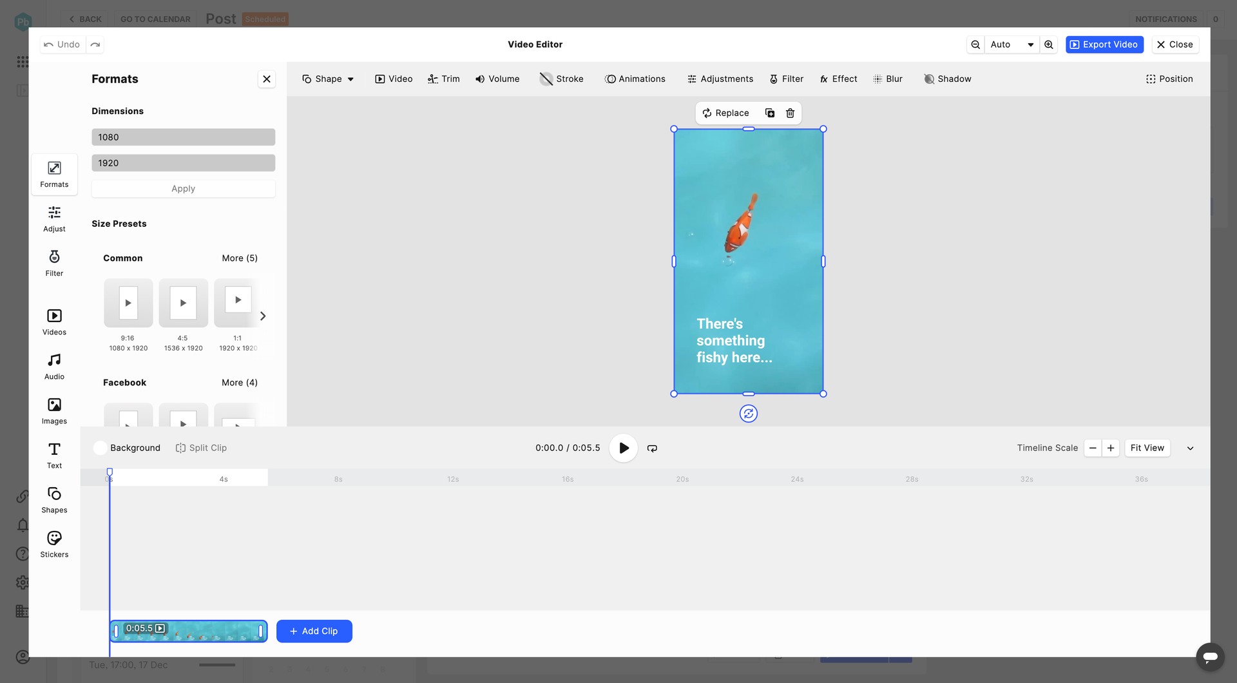This screenshot has width=1237, height=683.
Task: Zoom out the canvas
Action: tap(975, 44)
